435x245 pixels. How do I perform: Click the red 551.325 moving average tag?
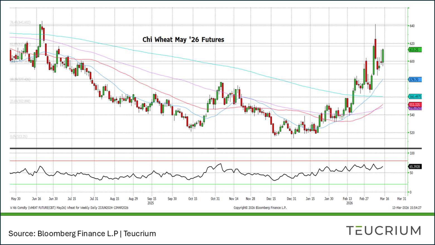coord(415,104)
